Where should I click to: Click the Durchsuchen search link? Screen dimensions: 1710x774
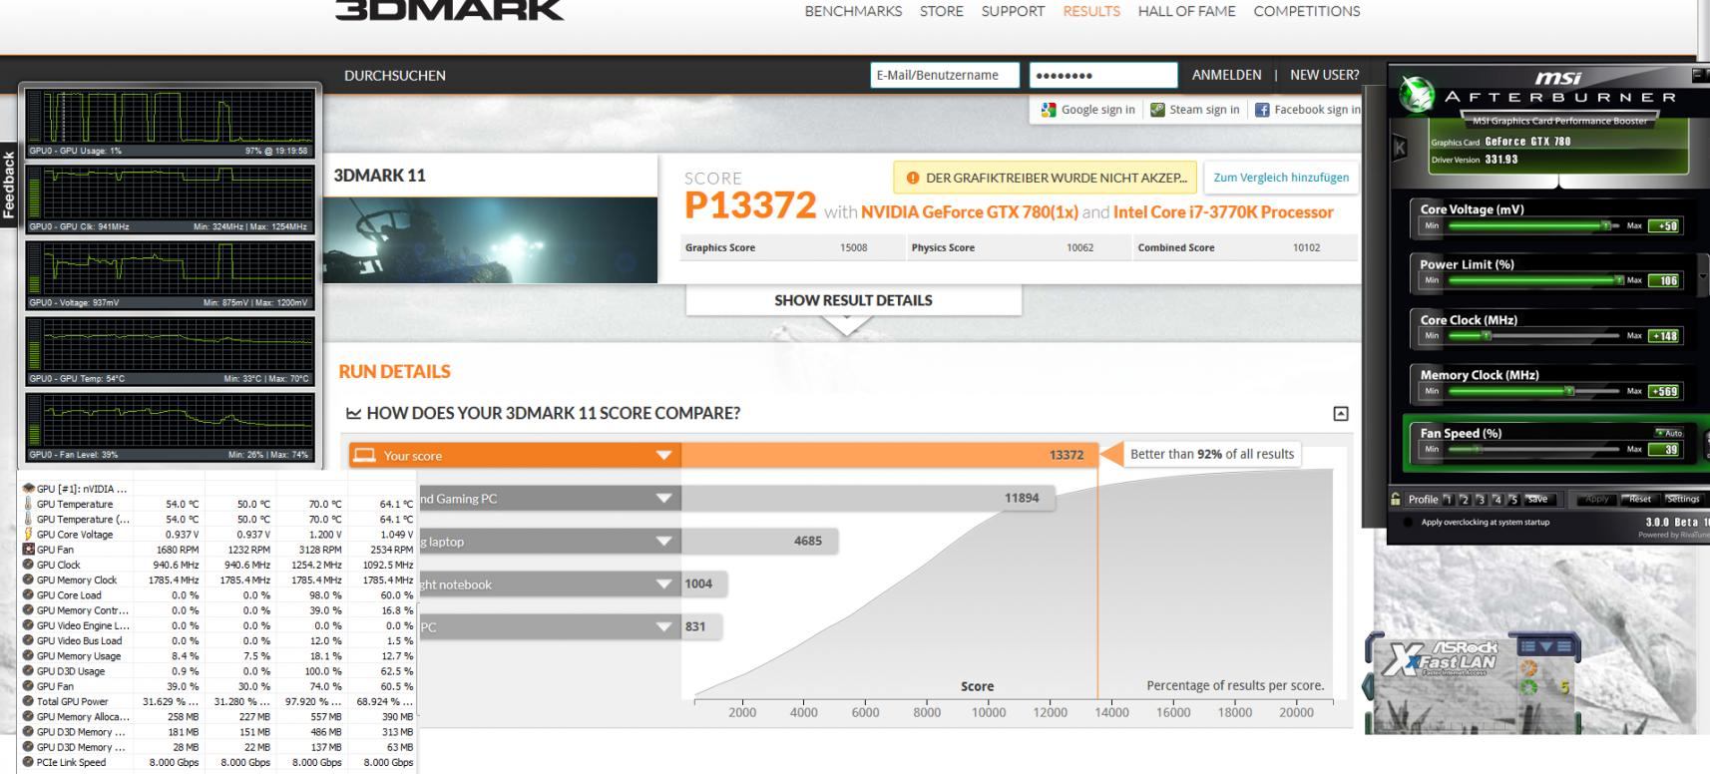[395, 75]
